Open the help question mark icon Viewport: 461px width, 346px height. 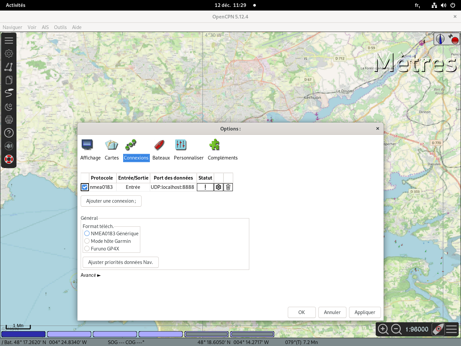pos(9,133)
